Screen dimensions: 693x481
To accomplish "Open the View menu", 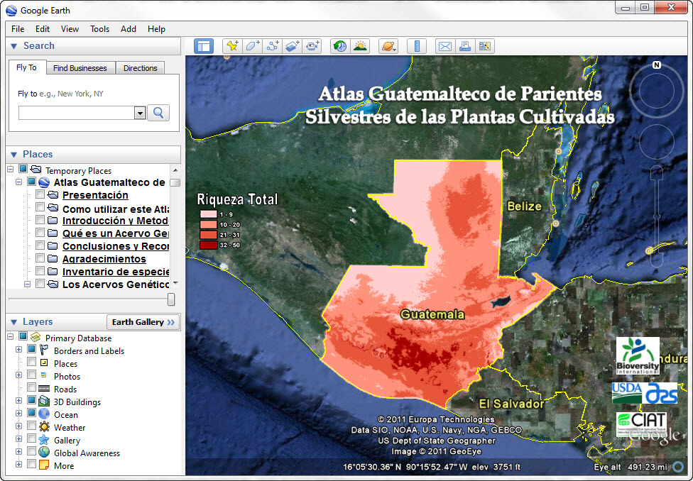I will (70, 29).
